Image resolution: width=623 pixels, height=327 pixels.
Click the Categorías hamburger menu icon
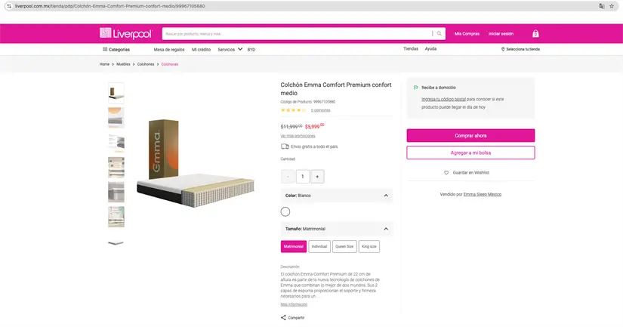(x=105, y=49)
